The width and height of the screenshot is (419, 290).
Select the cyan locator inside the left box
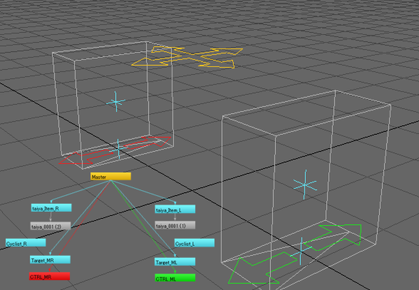(x=116, y=101)
